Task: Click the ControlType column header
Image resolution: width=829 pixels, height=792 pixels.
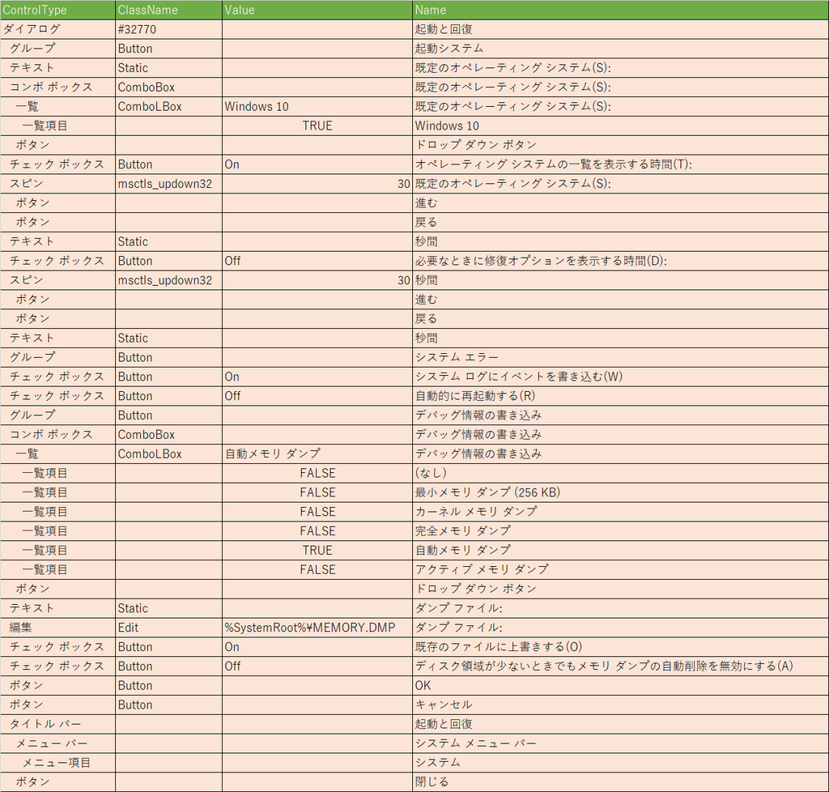Action: click(57, 10)
